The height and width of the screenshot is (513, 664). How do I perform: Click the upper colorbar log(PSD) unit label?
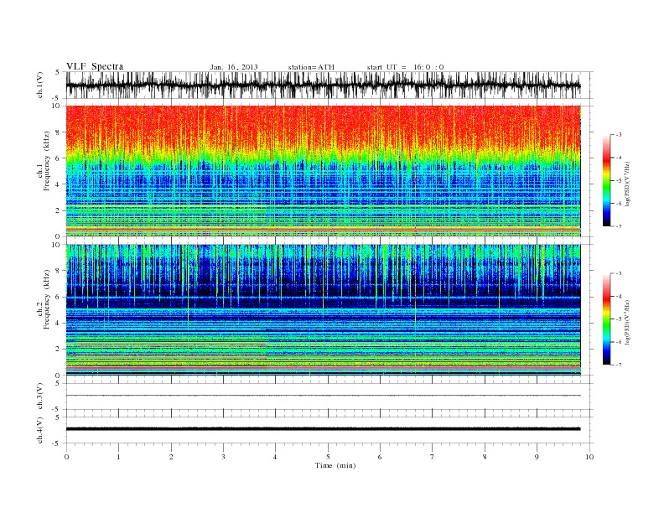(x=628, y=184)
